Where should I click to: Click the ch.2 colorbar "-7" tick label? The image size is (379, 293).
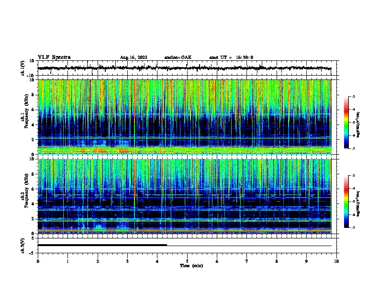(x=353, y=227)
